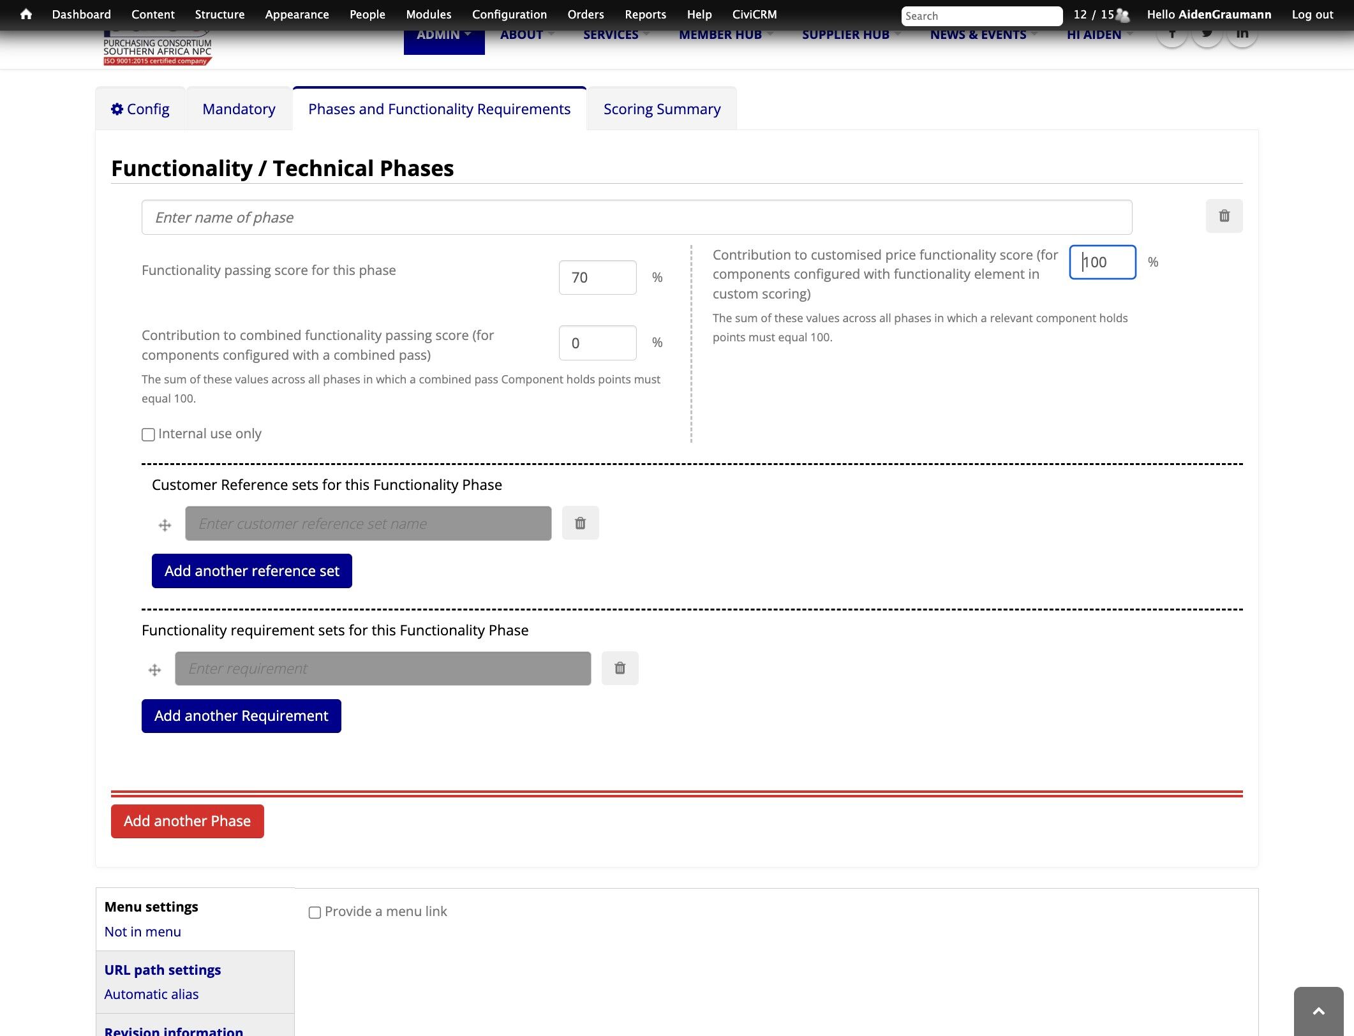Open the Mandatory tab
Viewport: 1354px width, 1036px height.
point(239,109)
